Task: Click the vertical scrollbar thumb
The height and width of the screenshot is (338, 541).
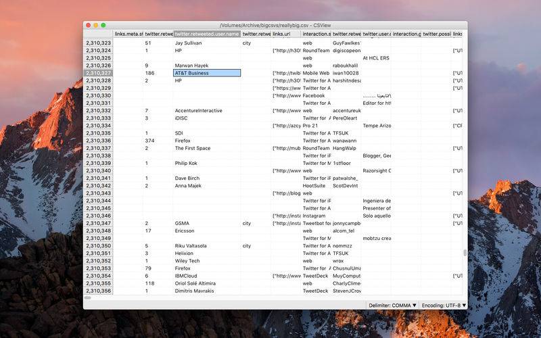Action: [465, 253]
